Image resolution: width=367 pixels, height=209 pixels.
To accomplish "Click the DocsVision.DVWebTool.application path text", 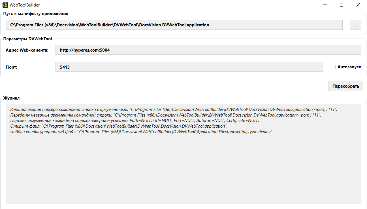I will (109, 25).
